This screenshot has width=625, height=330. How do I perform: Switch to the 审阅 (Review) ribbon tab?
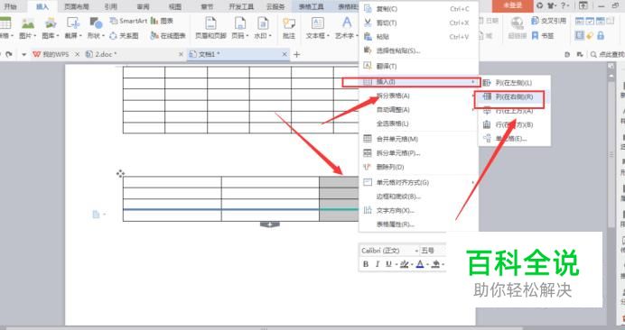(143, 6)
